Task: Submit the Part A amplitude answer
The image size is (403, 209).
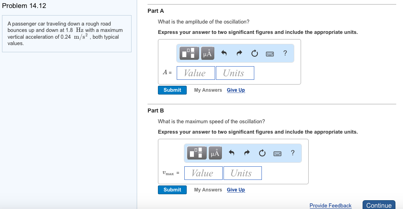Action: coord(172,90)
